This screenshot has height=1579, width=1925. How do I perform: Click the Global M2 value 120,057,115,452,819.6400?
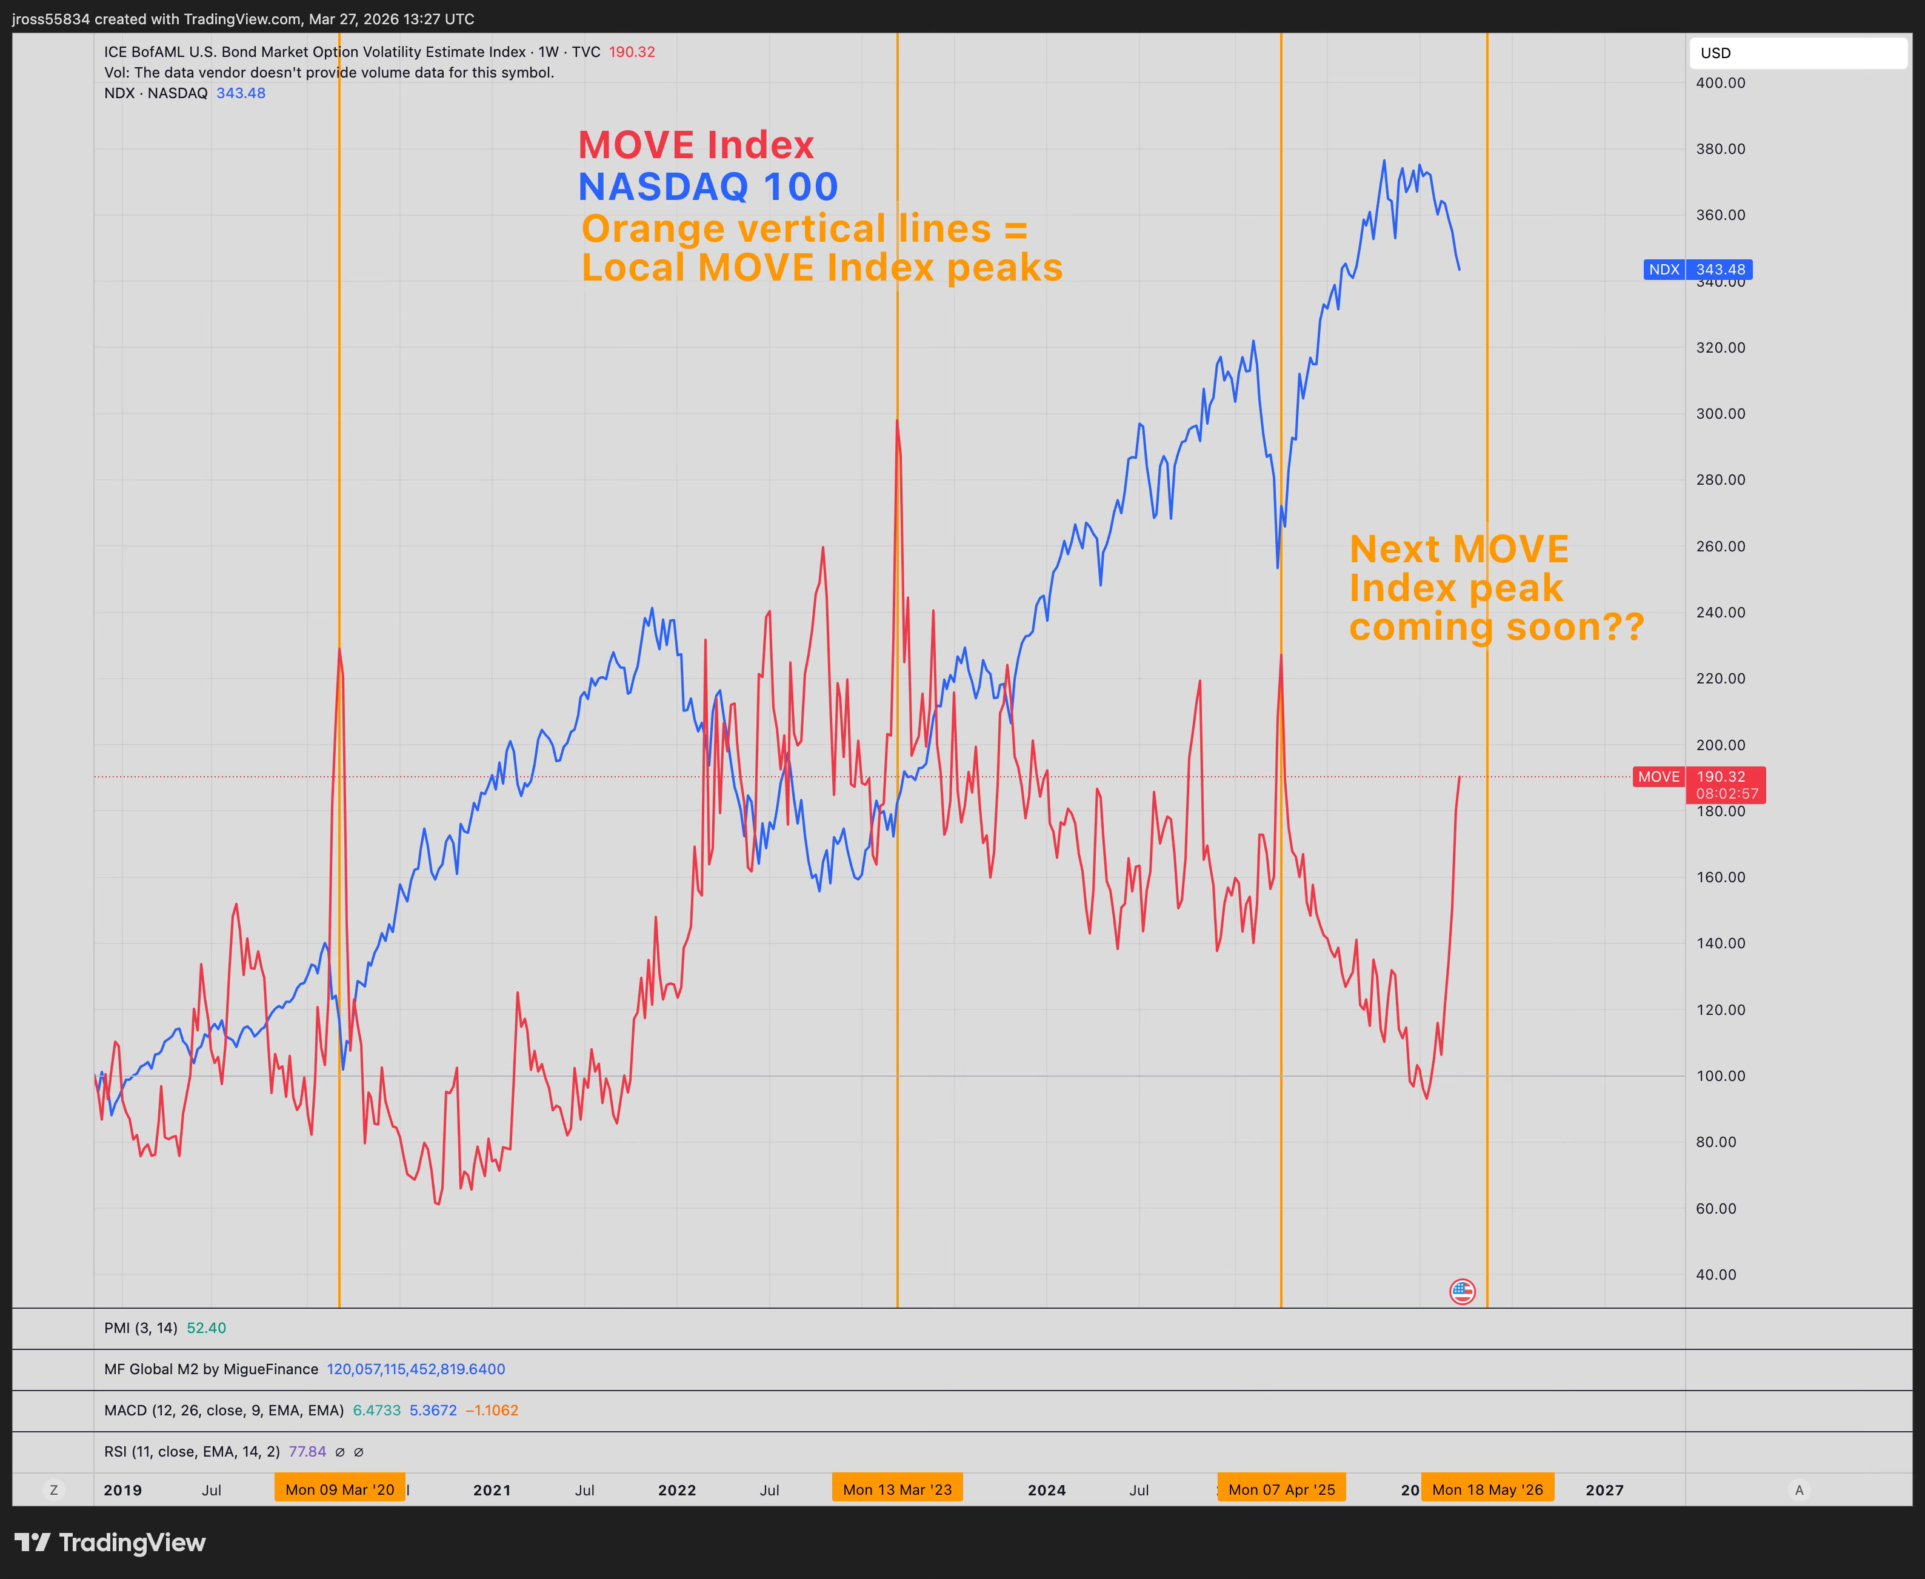pyautogui.click(x=416, y=1369)
